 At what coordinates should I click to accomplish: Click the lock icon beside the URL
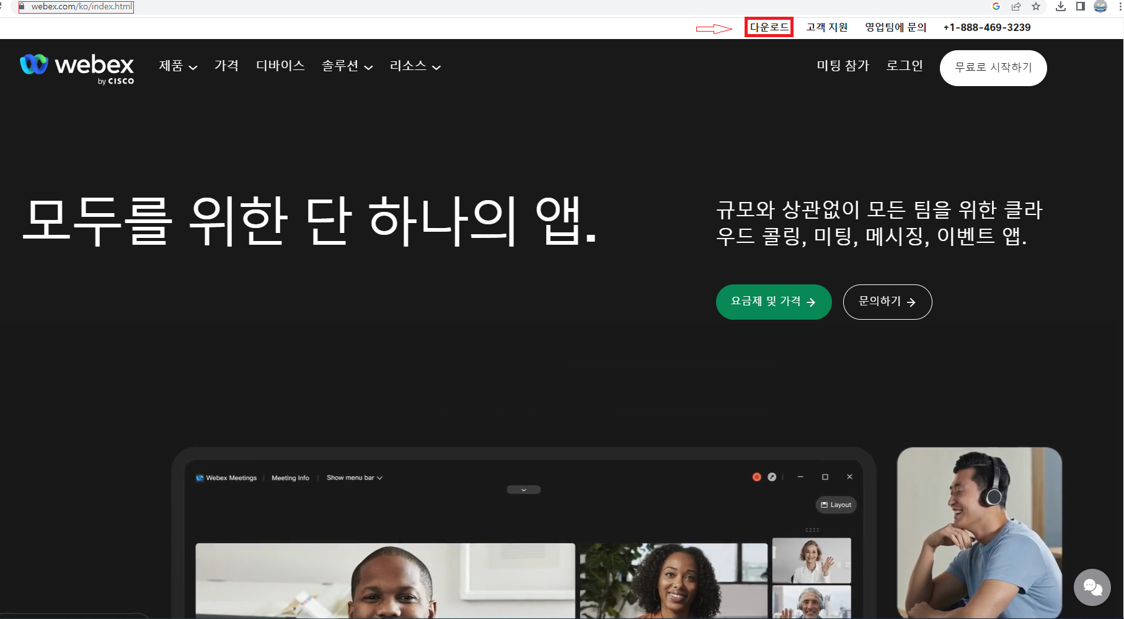[22, 7]
